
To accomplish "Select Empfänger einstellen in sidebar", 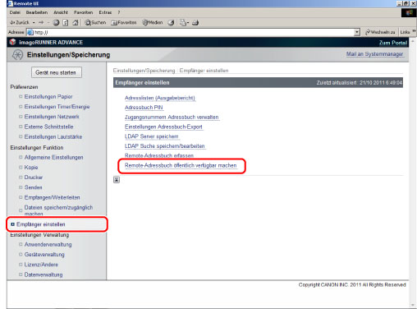I will [x=40, y=224].
